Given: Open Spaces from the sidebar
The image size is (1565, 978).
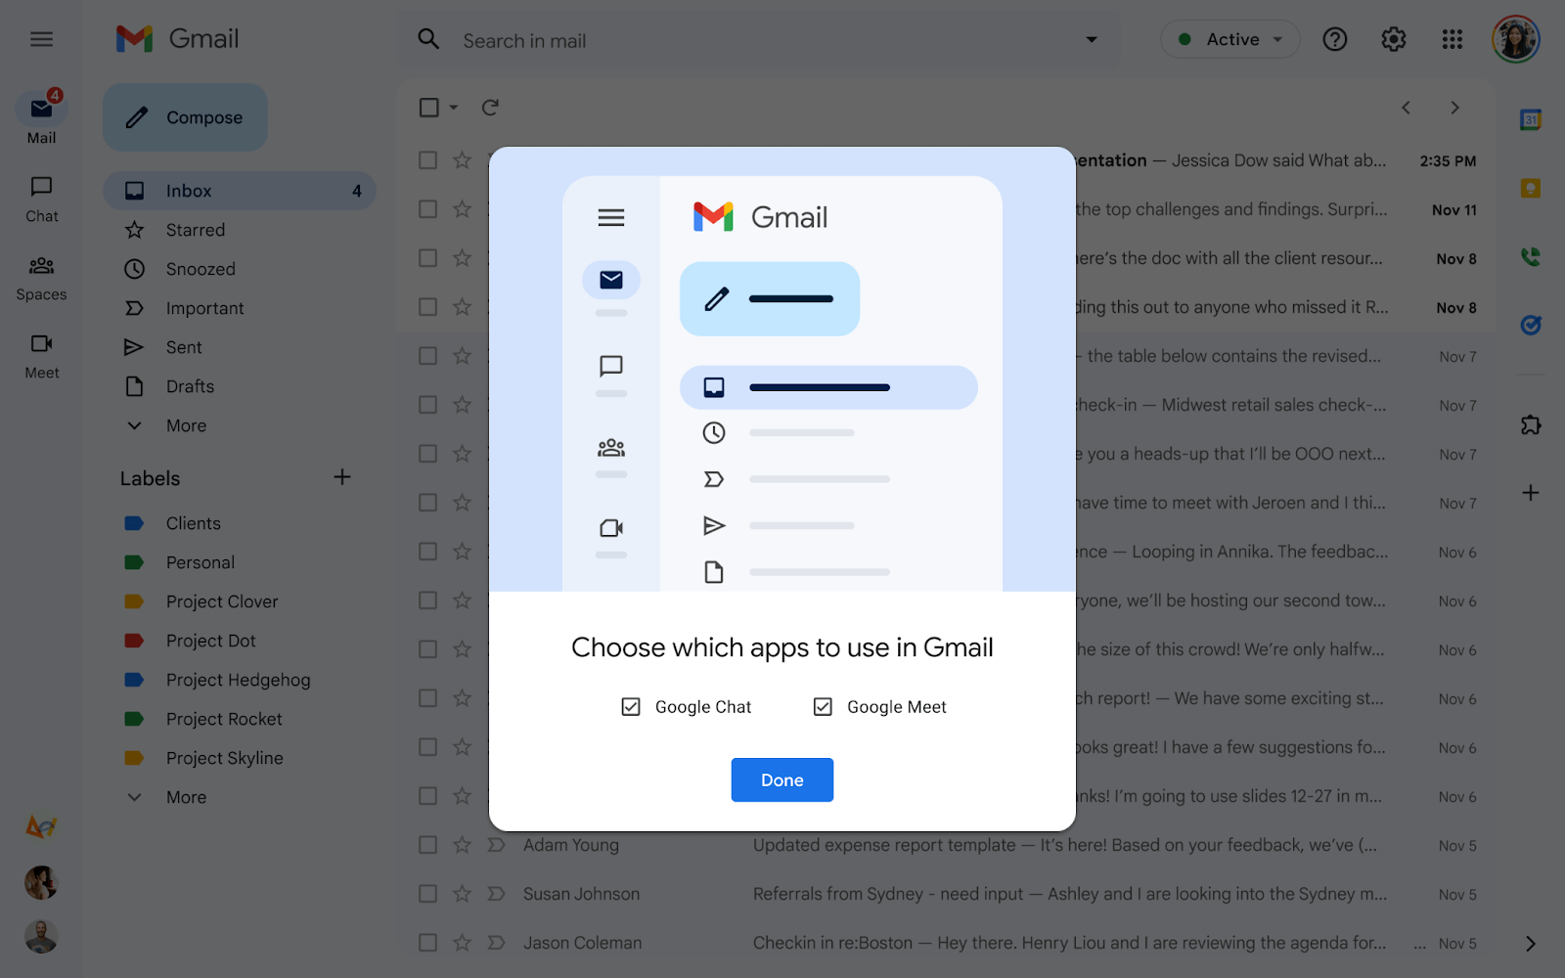Looking at the screenshot, I should point(40,277).
